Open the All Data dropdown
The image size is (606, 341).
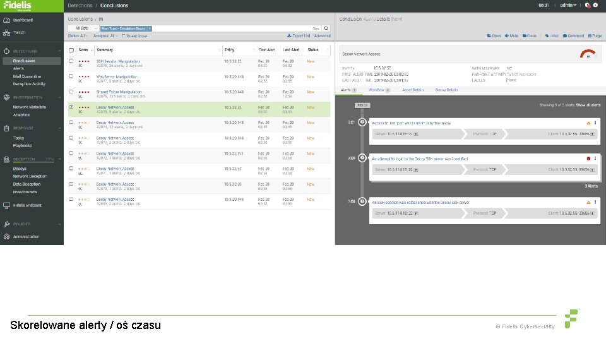pos(83,28)
